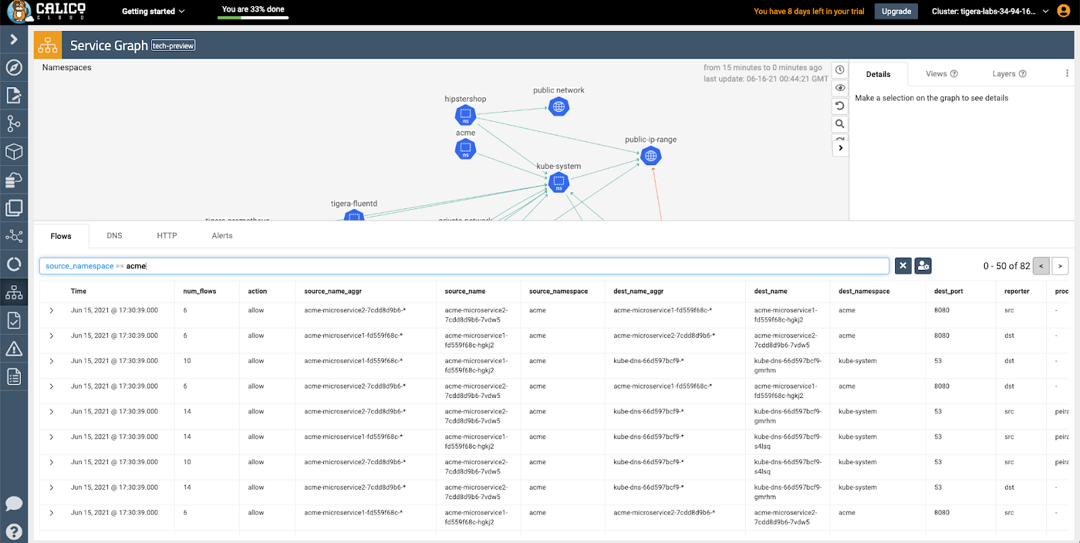Click the dest_port column header
Viewport: 1080px width, 543px height.
(948, 291)
